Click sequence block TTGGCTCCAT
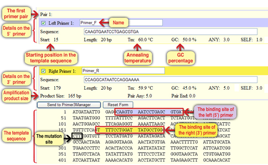 (184, 148)
